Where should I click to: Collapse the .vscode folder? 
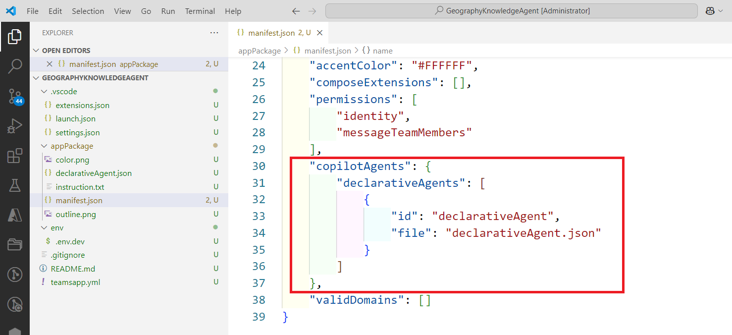[x=45, y=92]
